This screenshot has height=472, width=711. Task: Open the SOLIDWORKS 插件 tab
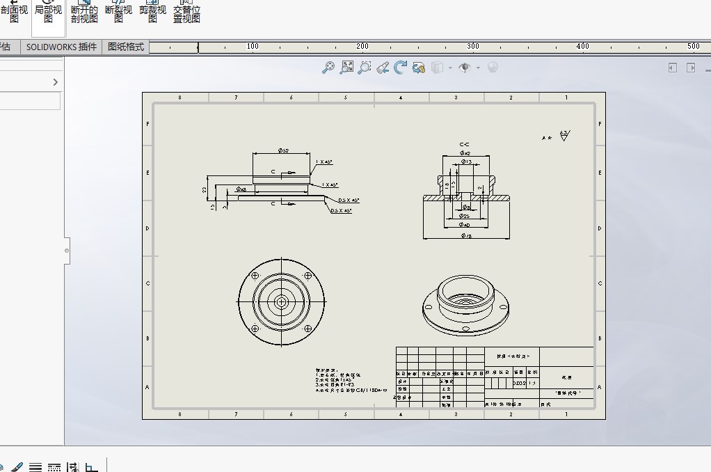(x=61, y=47)
